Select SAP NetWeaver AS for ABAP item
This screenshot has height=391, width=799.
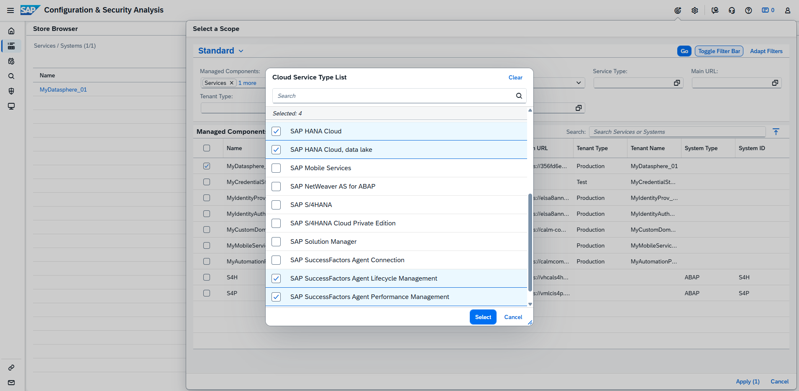333,187
